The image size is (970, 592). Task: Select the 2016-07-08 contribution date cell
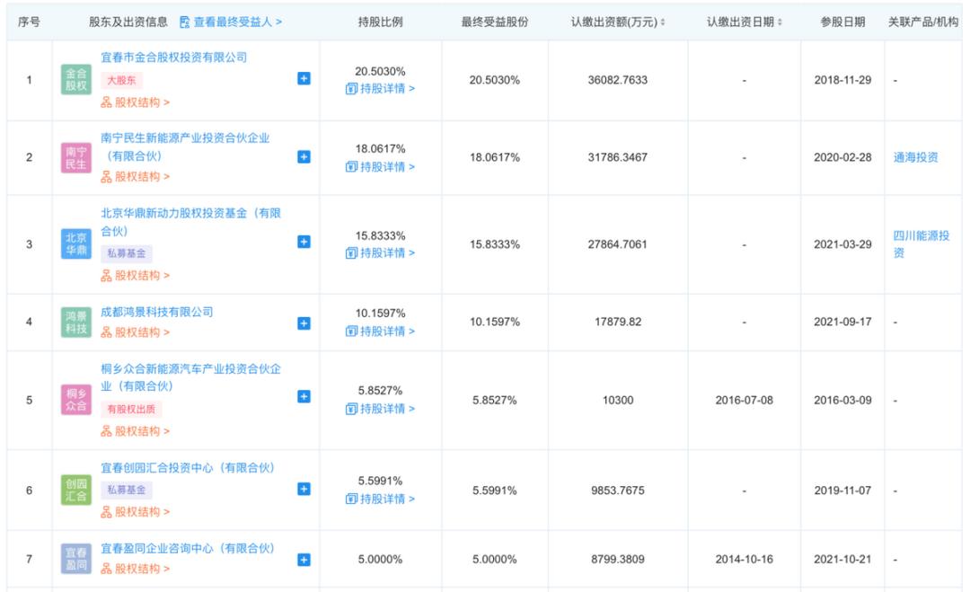(745, 401)
